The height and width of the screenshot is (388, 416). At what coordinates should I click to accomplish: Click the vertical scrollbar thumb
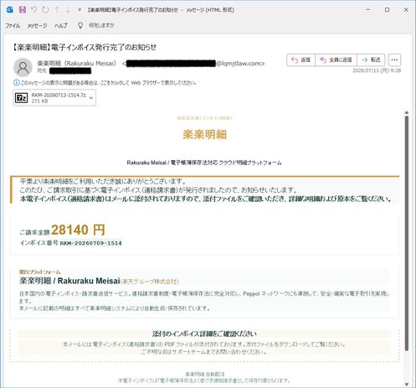(x=407, y=233)
